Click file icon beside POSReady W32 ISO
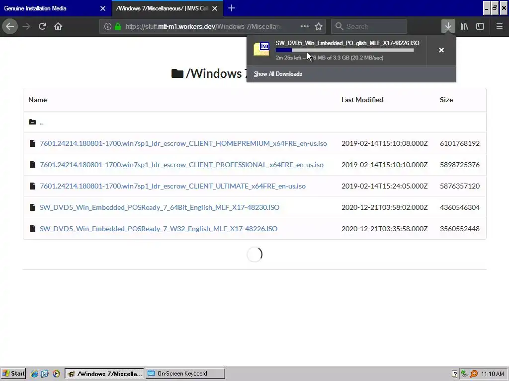 (32, 229)
